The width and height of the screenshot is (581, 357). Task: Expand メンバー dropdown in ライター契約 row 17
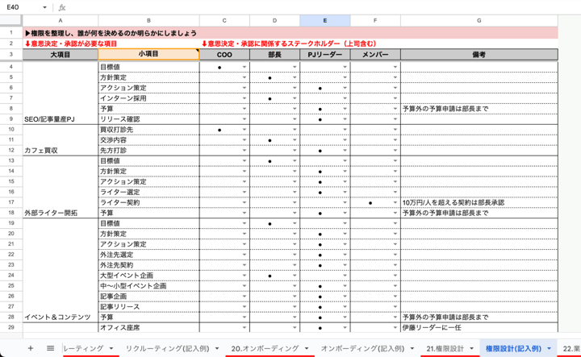pyautogui.click(x=395, y=203)
